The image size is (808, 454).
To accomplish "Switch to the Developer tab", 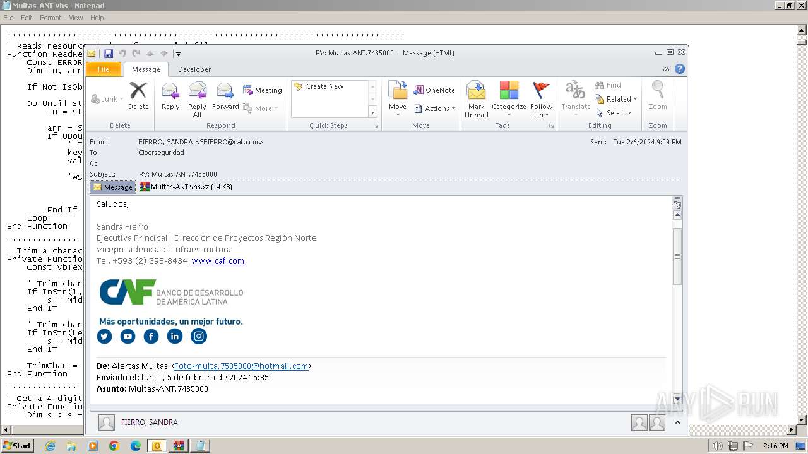I will click(x=194, y=69).
